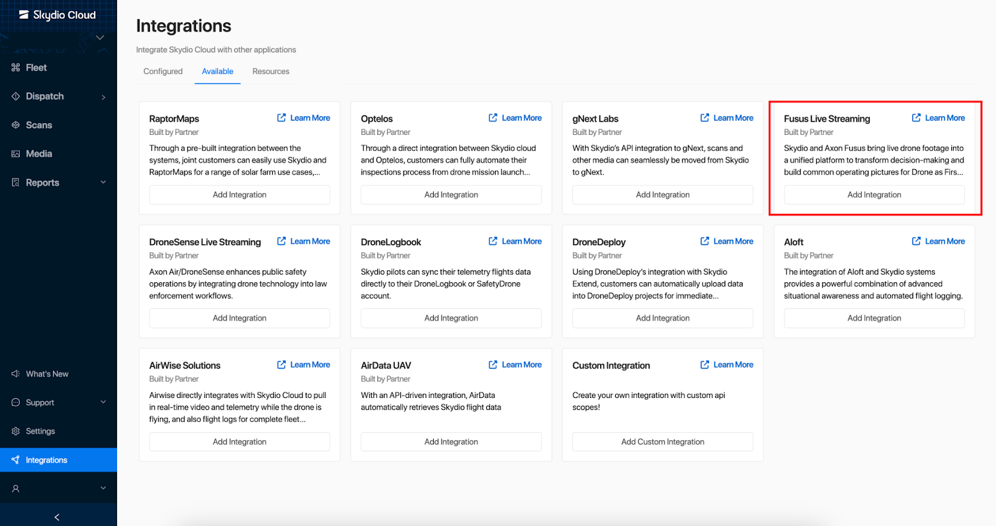
Task: Click the Settings gear icon
Action: [16, 431]
